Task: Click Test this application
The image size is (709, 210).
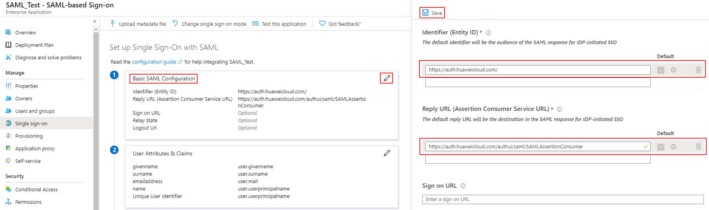Action: point(284,24)
